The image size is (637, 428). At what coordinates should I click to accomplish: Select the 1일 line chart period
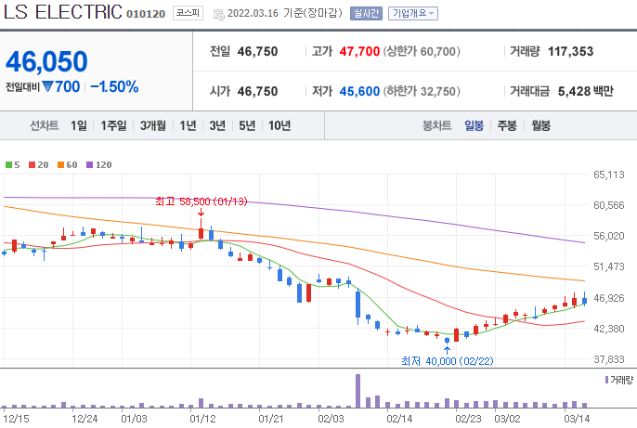(x=79, y=125)
